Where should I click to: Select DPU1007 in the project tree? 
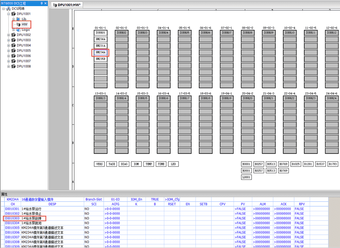[24, 61]
